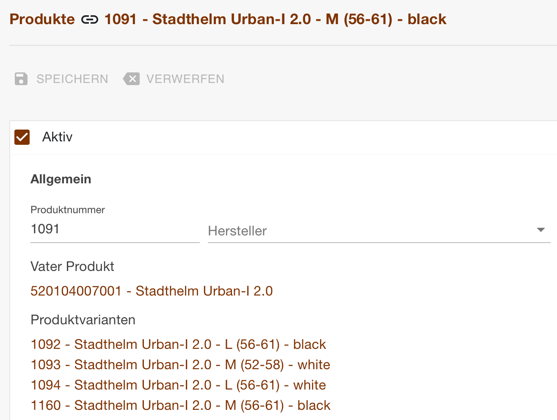Select the Allgemein section heading

[x=61, y=179]
